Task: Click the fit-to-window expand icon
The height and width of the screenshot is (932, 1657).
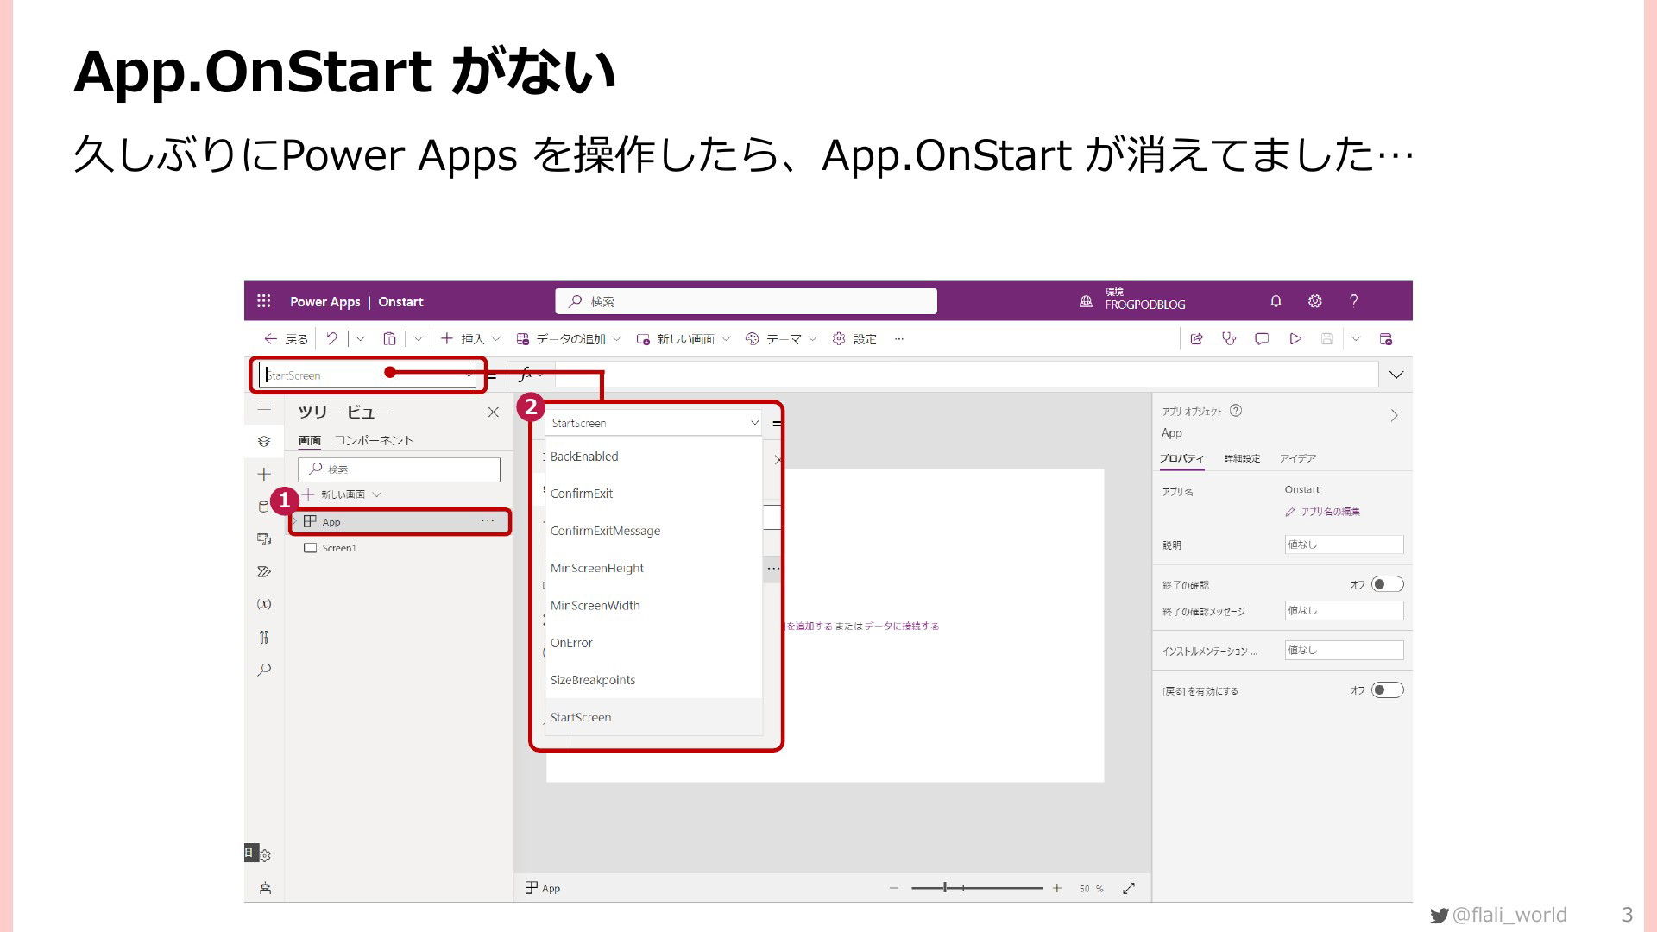Action: [1129, 888]
